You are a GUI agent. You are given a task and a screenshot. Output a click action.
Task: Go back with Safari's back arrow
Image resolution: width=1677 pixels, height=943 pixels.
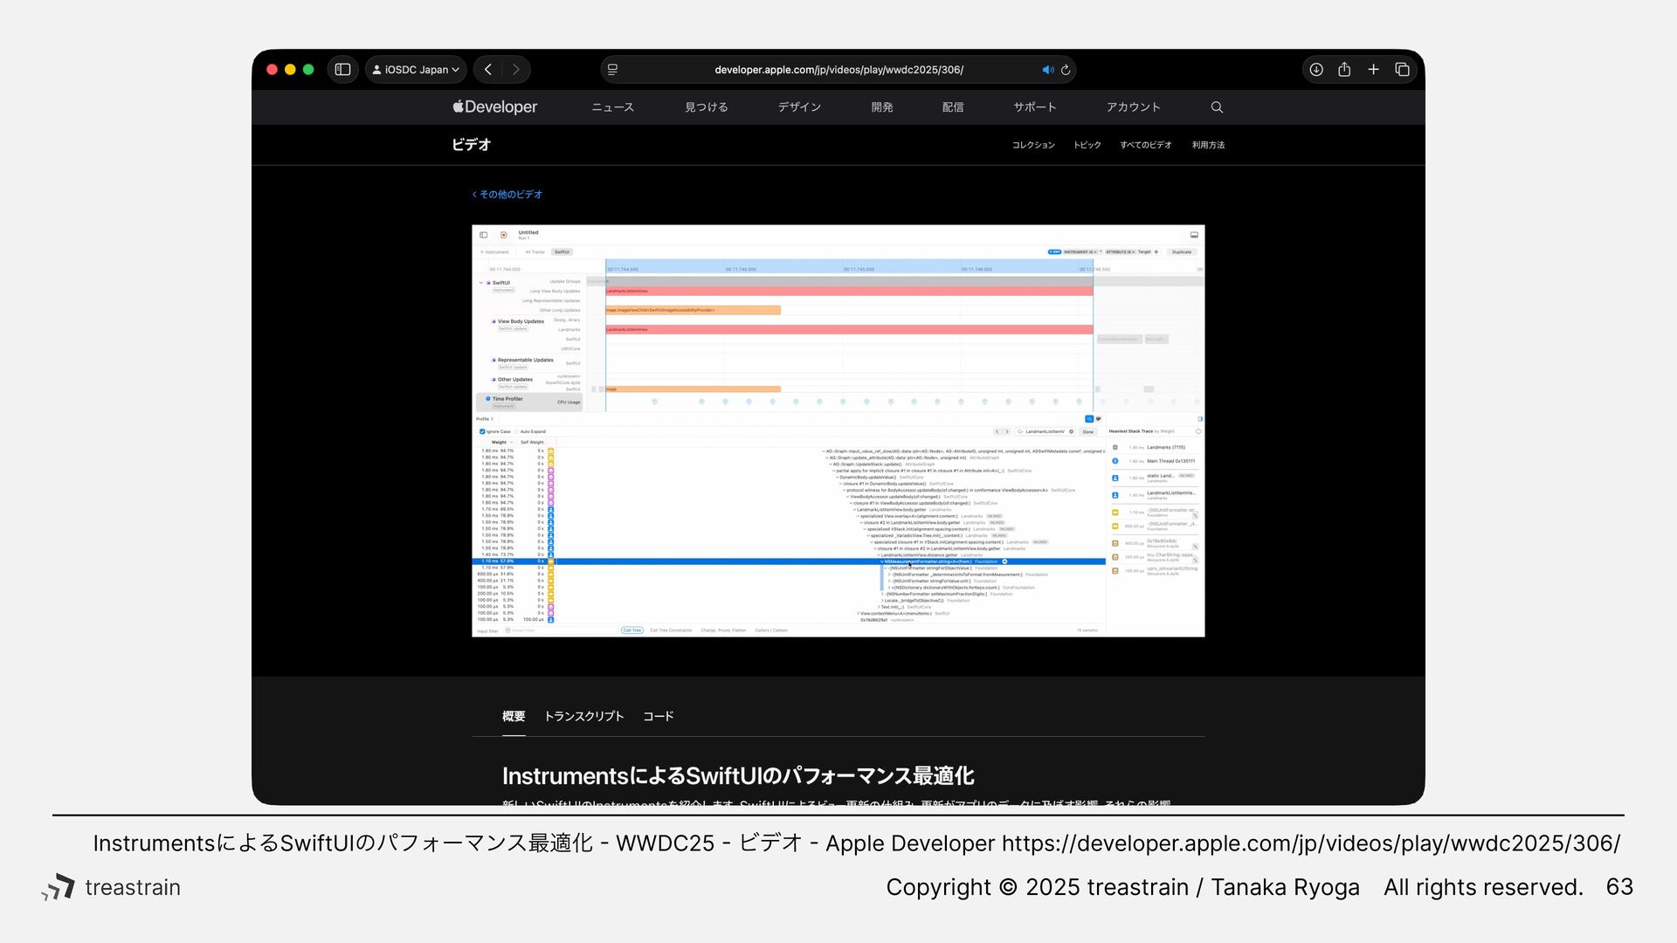[488, 70]
